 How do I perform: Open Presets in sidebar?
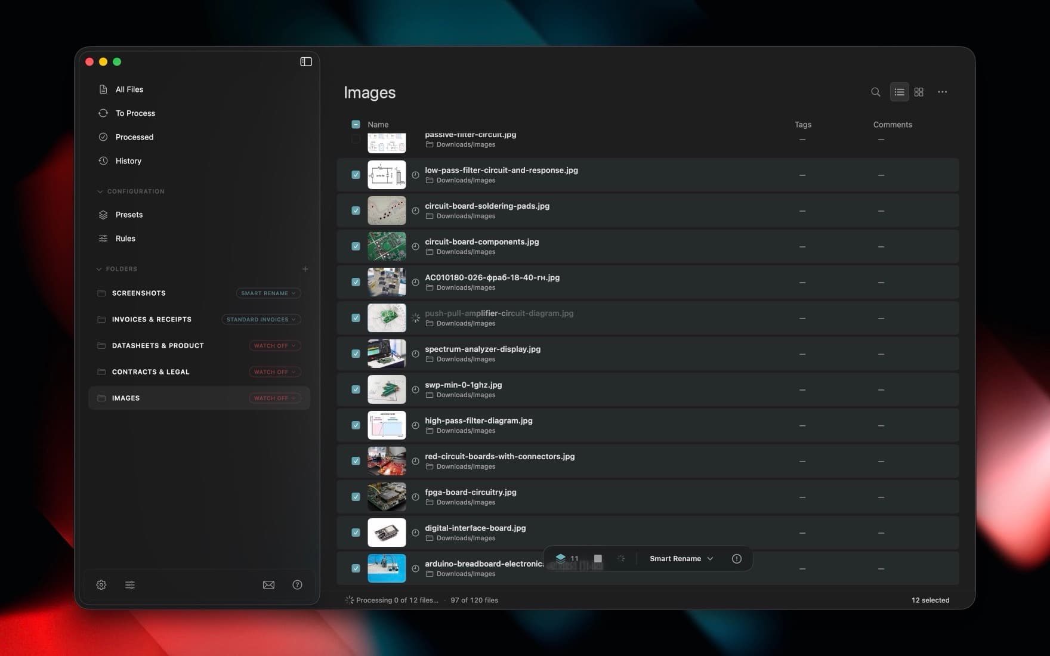tap(129, 215)
